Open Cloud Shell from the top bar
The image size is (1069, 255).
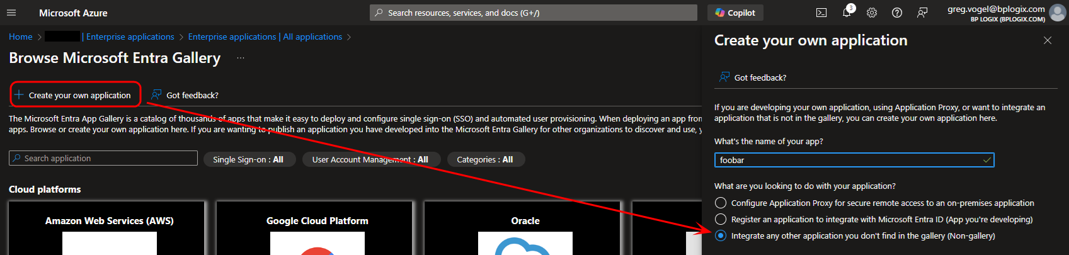821,13
